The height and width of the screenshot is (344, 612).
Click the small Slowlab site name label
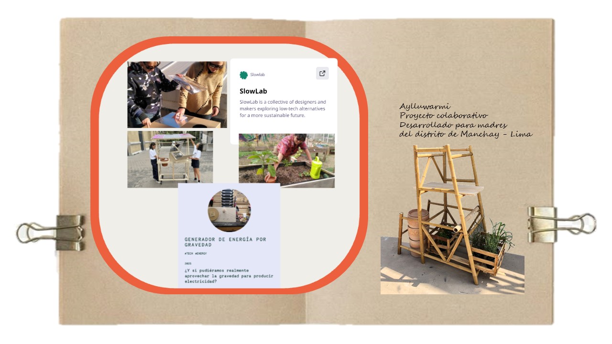(x=257, y=75)
